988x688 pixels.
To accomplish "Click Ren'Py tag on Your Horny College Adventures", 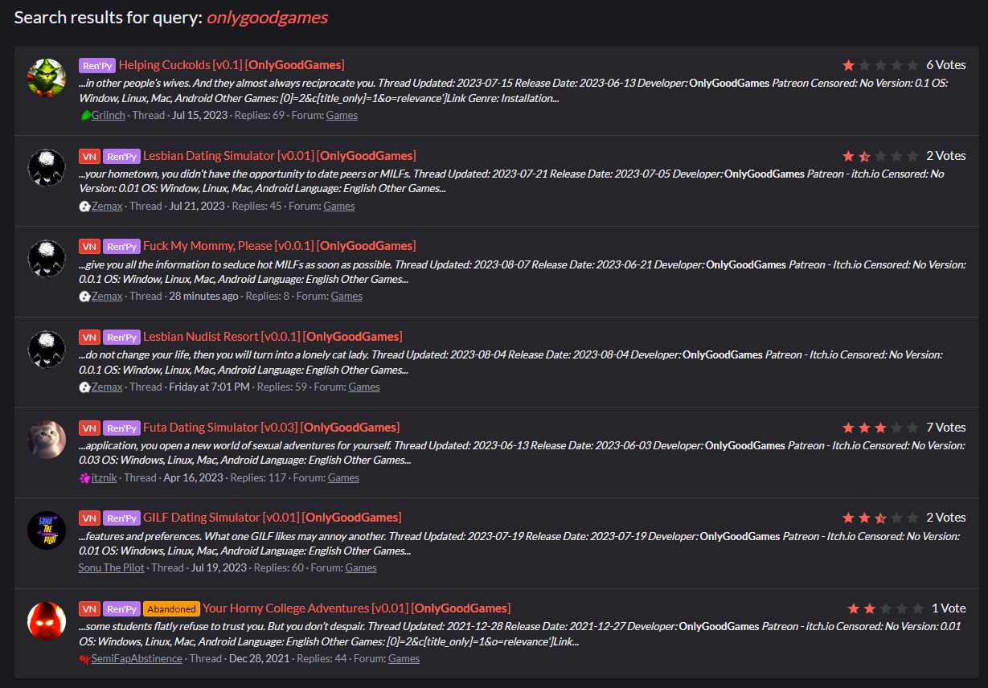I will pyautogui.click(x=121, y=608).
